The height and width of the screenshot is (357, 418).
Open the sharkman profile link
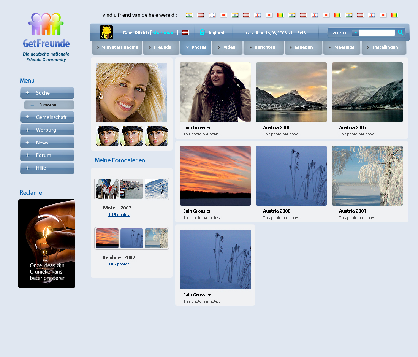164,33
